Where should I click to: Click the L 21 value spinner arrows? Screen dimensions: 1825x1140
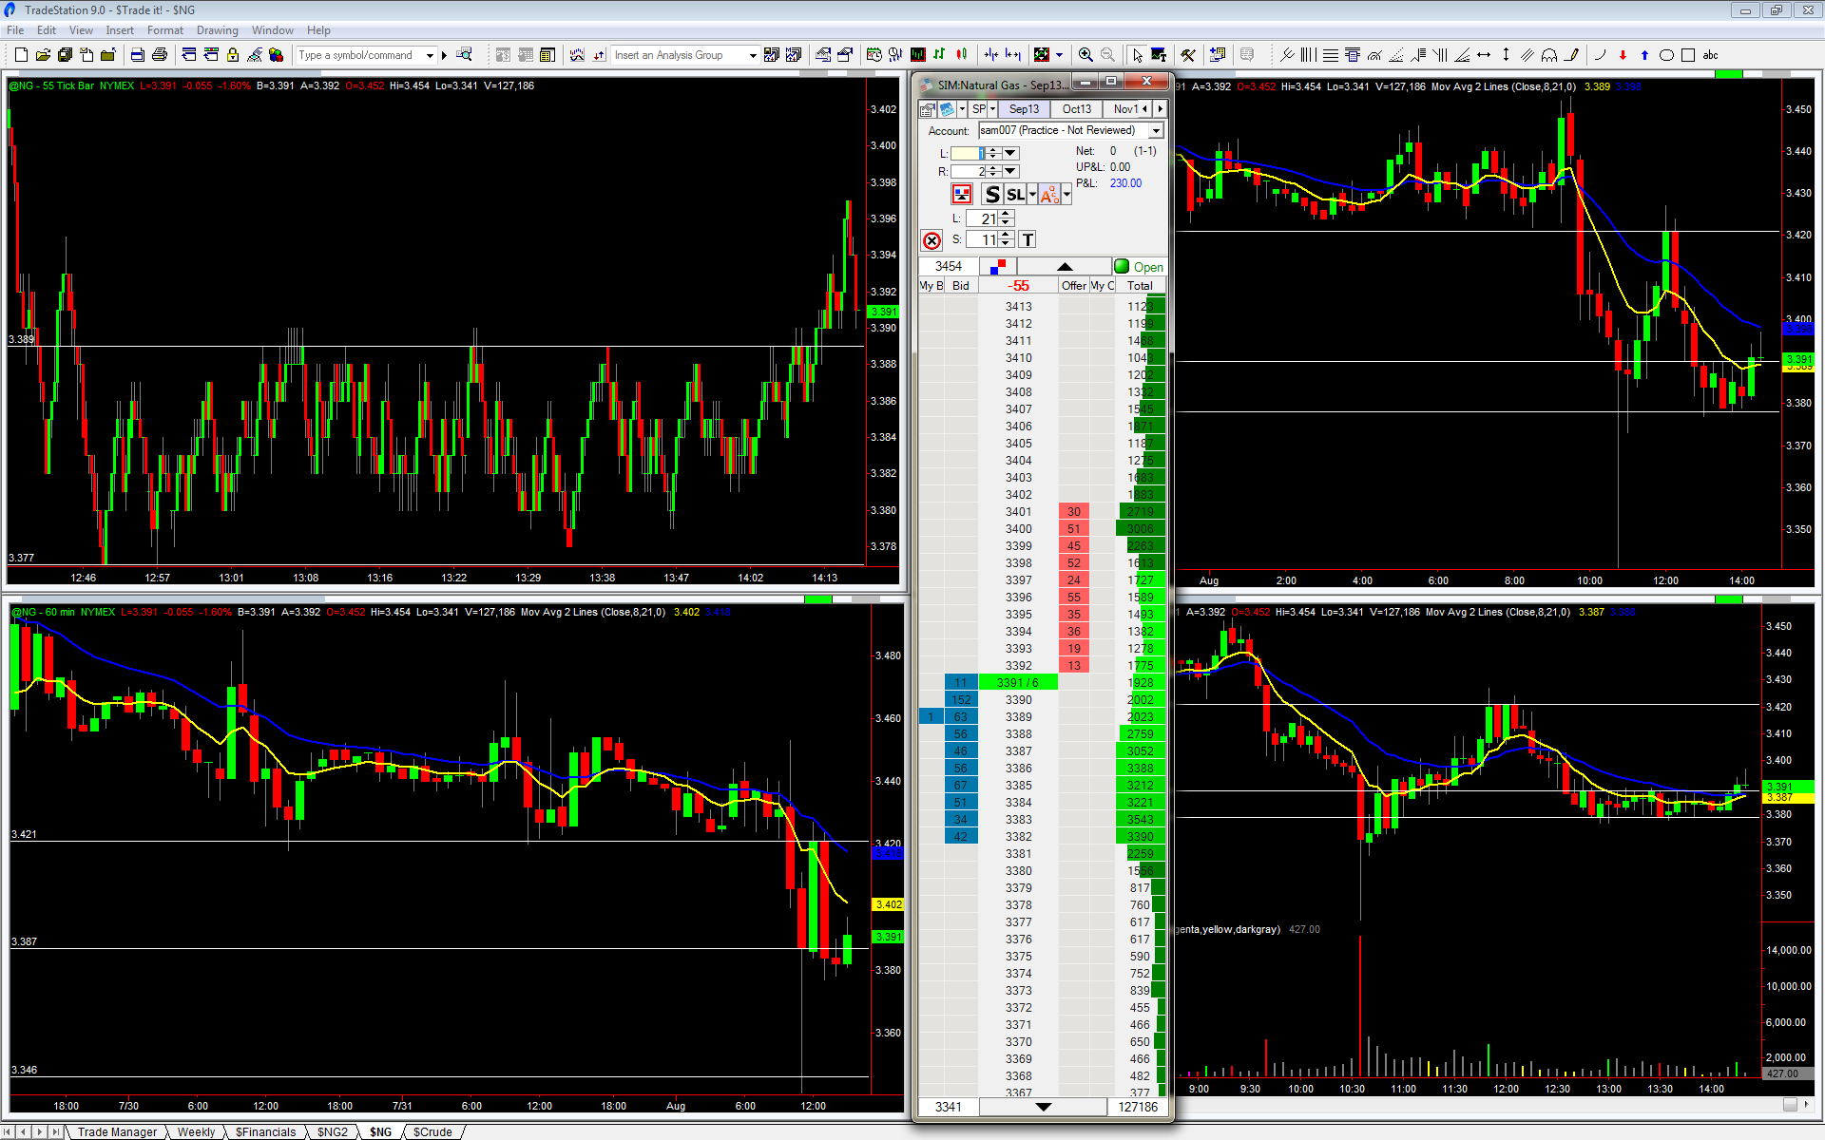pos(1006,218)
